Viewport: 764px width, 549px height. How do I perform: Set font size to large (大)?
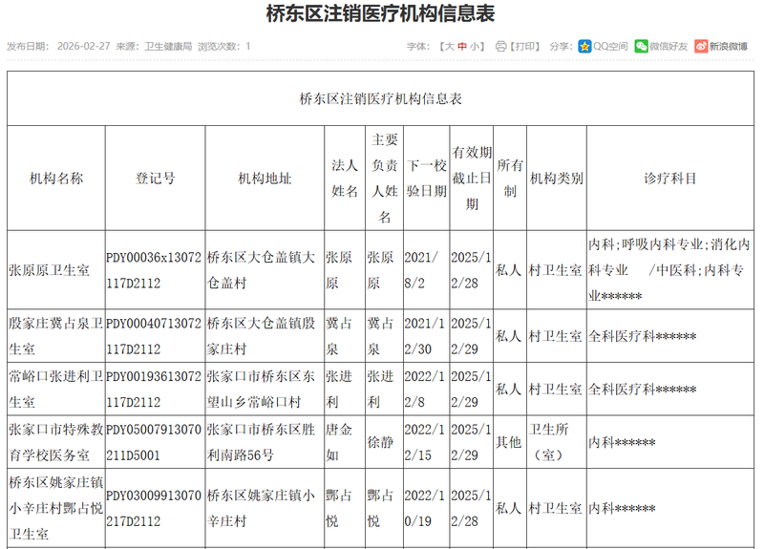tap(448, 46)
